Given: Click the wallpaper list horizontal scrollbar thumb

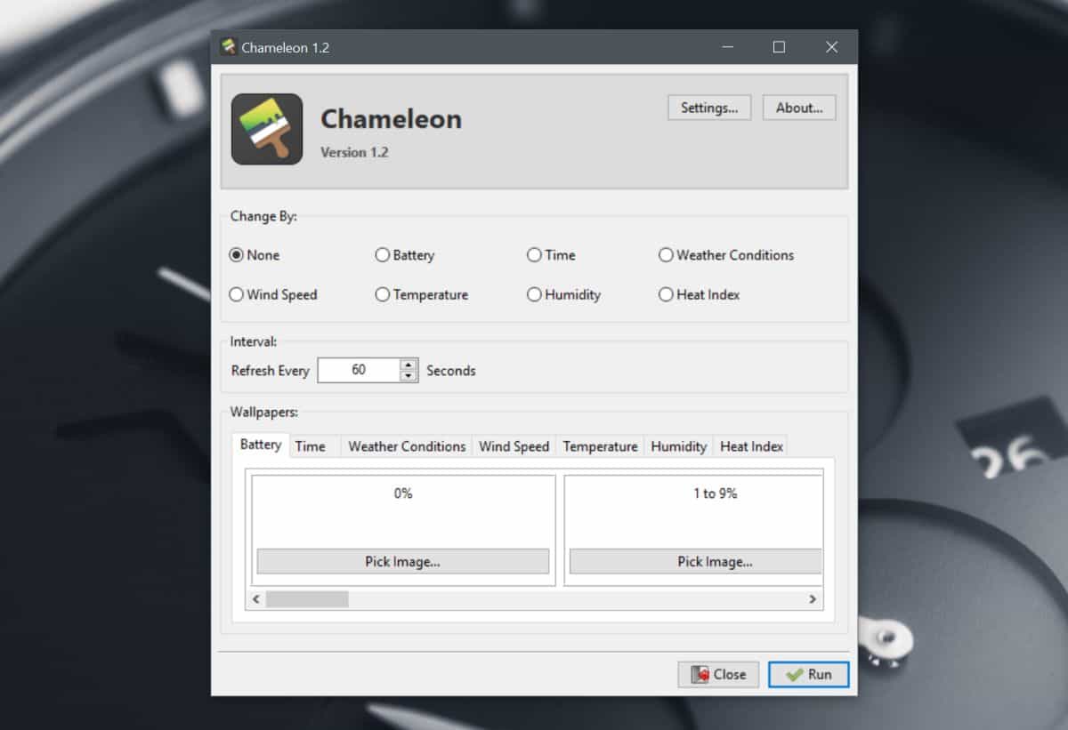Looking at the screenshot, I should pyautogui.click(x=307, y=599).
